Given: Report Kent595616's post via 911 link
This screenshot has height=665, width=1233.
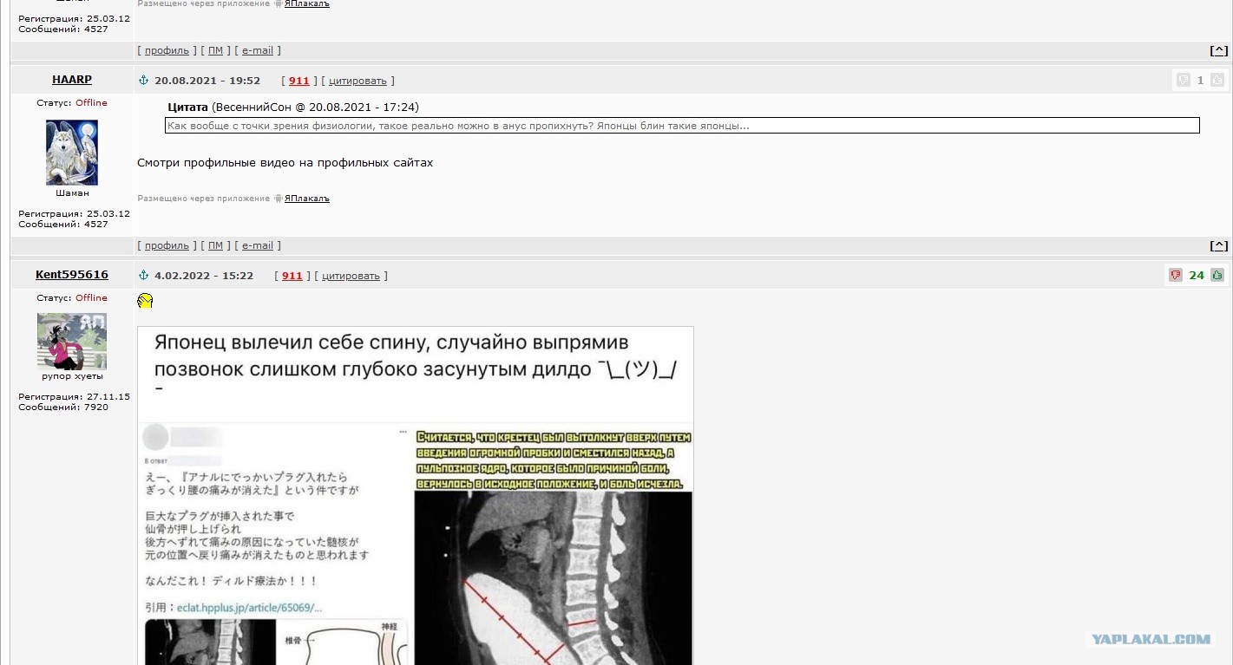Looking at the screenshot, I should click(292, 276).
